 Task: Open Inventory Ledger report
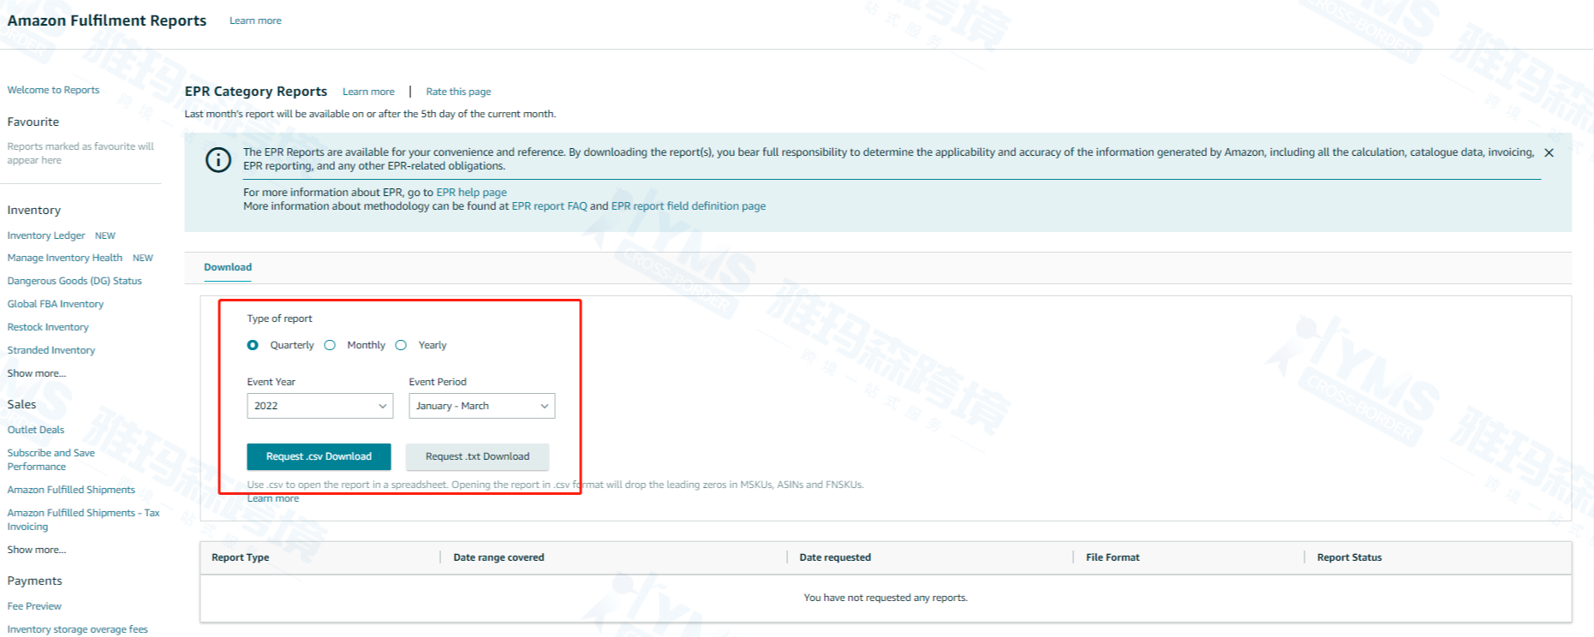pyautogui.click(x=46, y=235)
